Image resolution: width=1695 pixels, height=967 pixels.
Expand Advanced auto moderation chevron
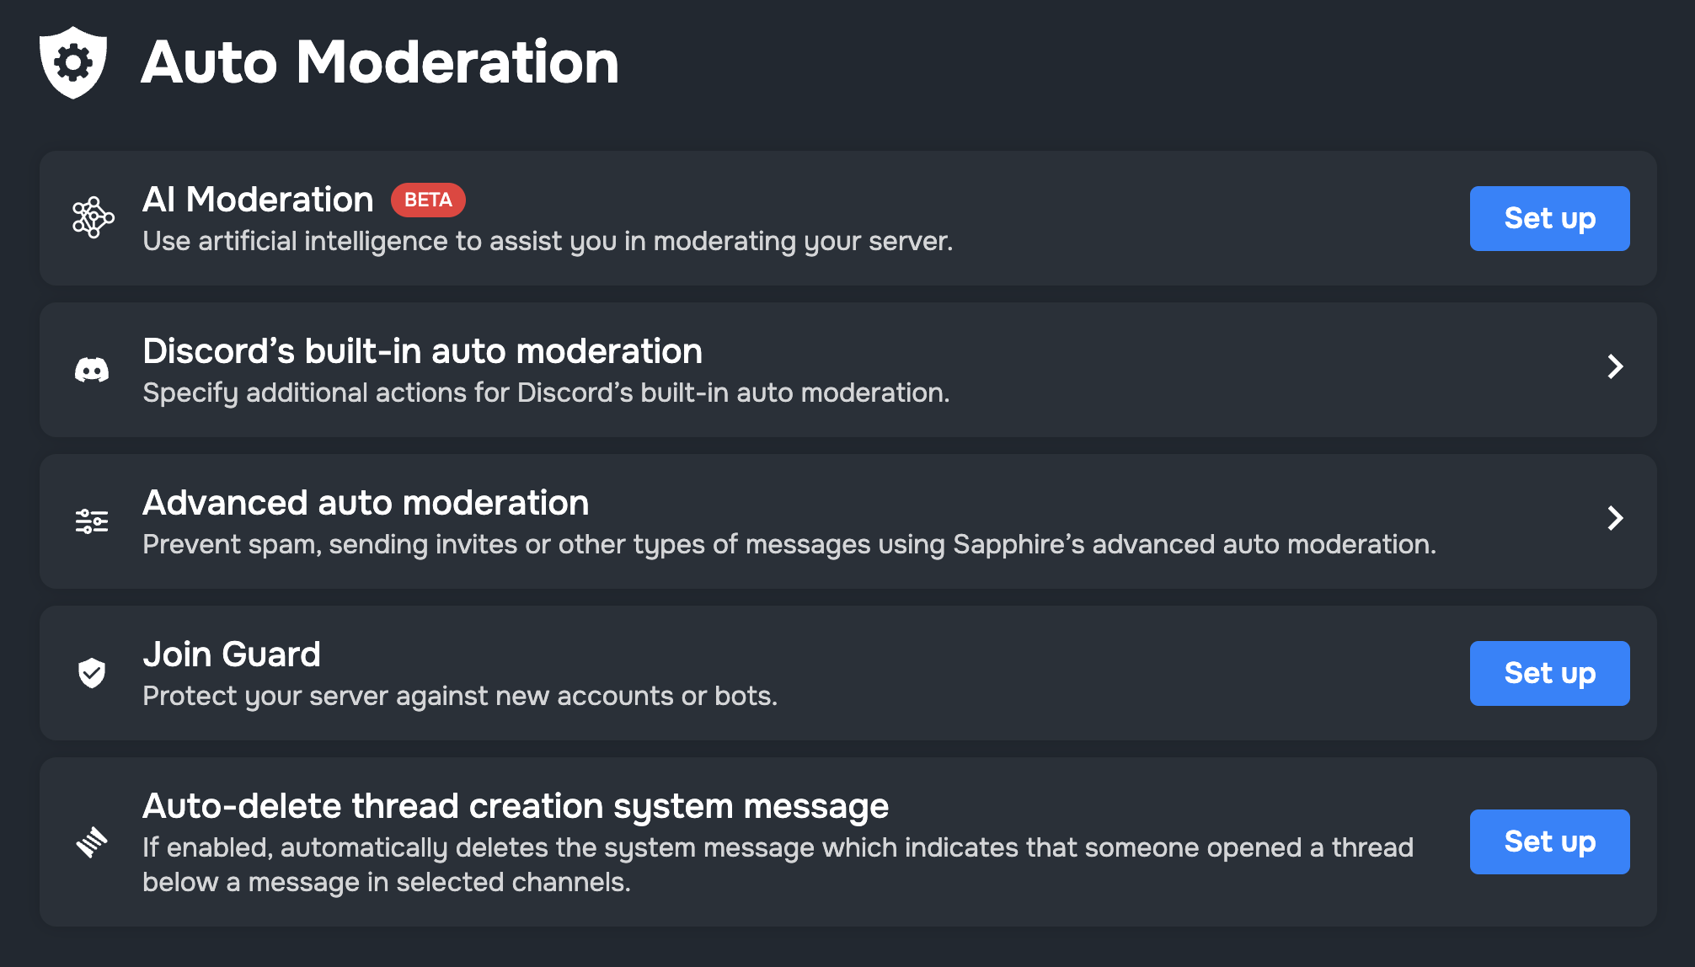1614,518
